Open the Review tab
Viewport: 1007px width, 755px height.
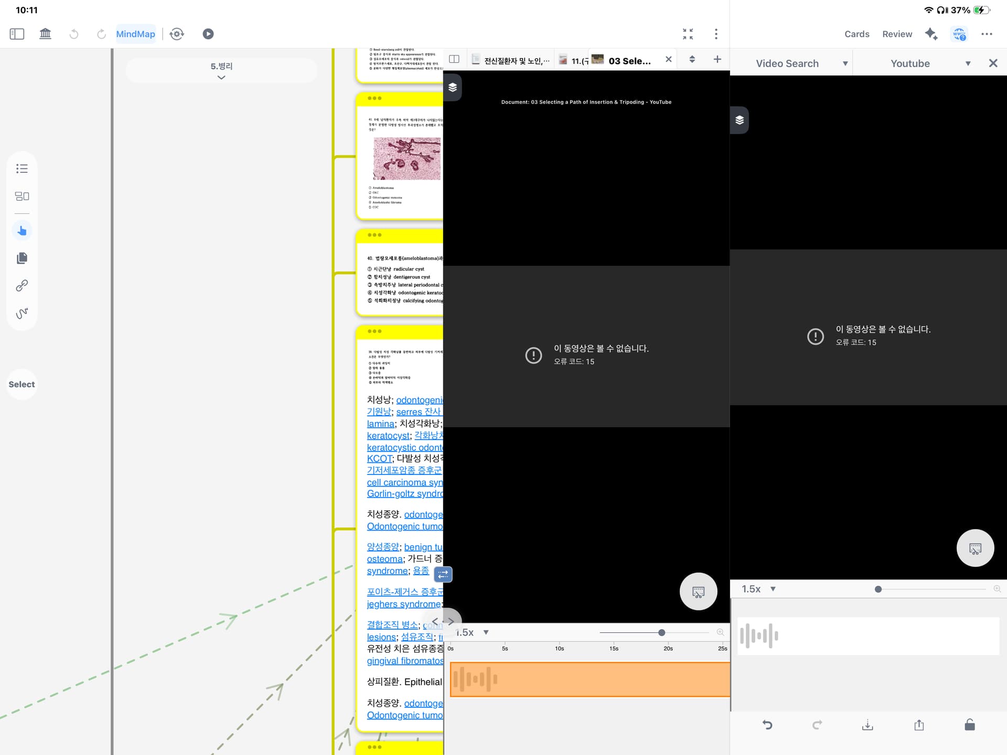point(897,34)
